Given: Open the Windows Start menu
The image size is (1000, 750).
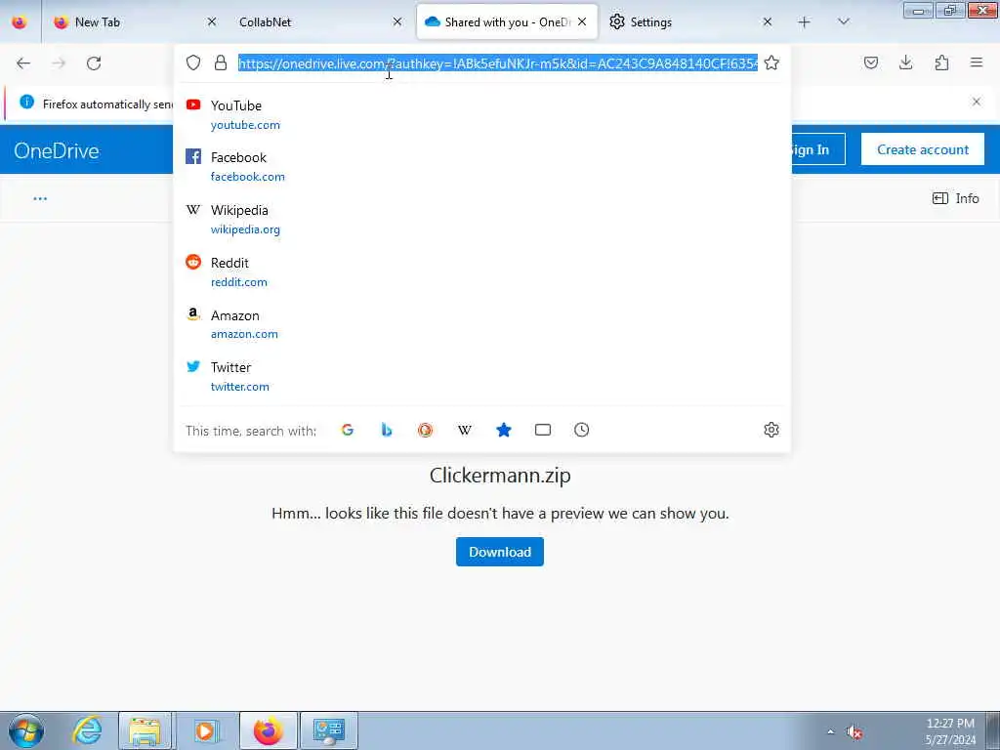Looking at the screenshot, I should pyautogui.click(x=26, y=730).
